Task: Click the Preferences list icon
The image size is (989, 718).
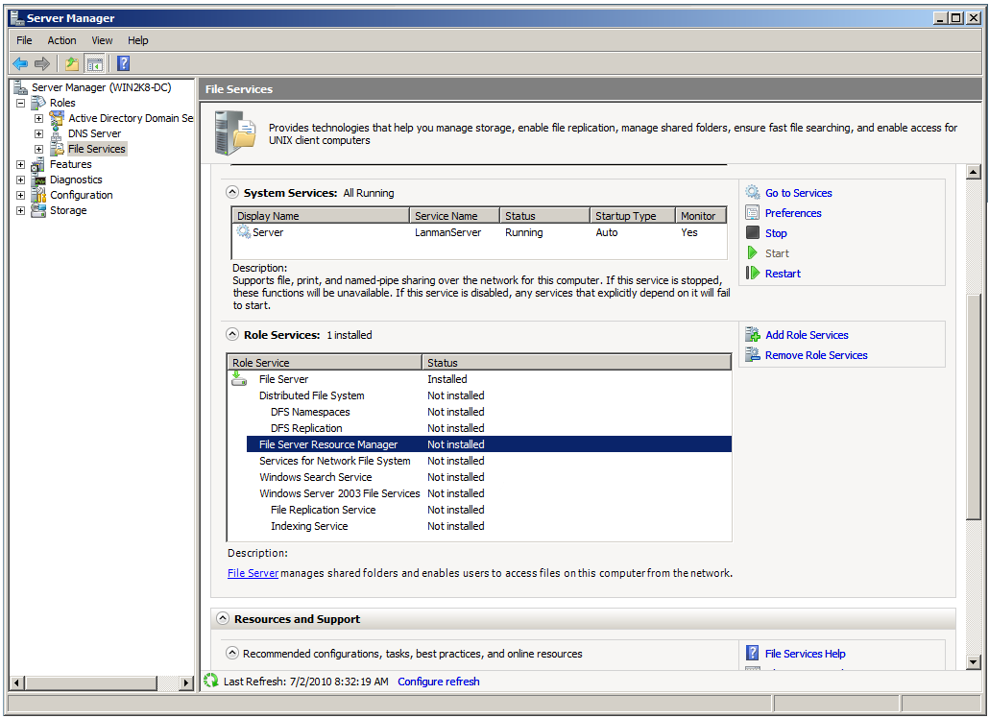Action: [753, 212]
